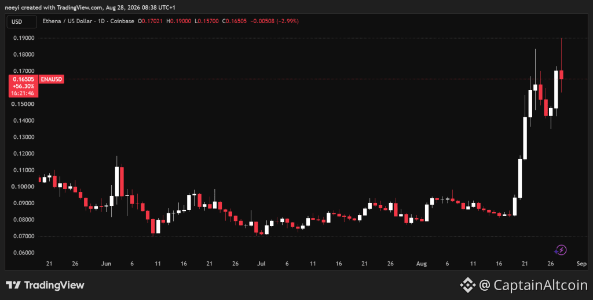Image resolution: width=593 pixels, height=300 pixels.
Task: Click the low value L0.15700
Action: click(207, 21)
